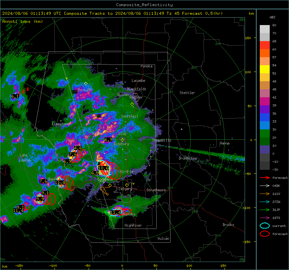The width and height of the screenshot is (289, 270).
Task: Pick the green 30 dBZ color swatch
Action: point(265,133)
